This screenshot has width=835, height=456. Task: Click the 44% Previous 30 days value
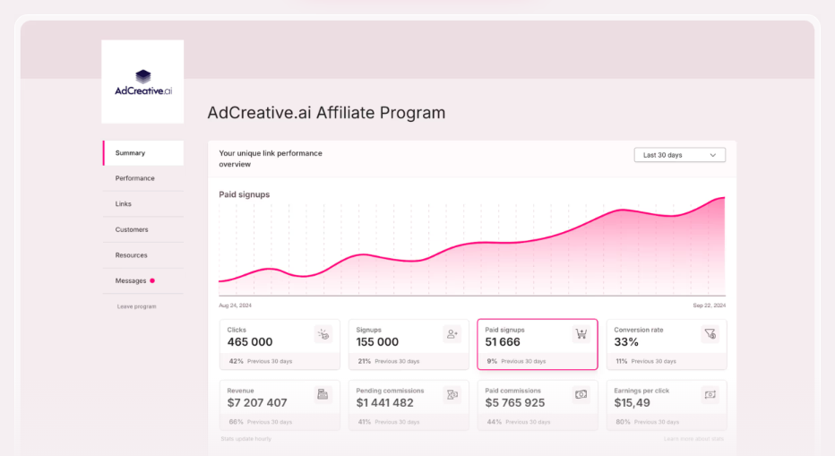point(519,422)
